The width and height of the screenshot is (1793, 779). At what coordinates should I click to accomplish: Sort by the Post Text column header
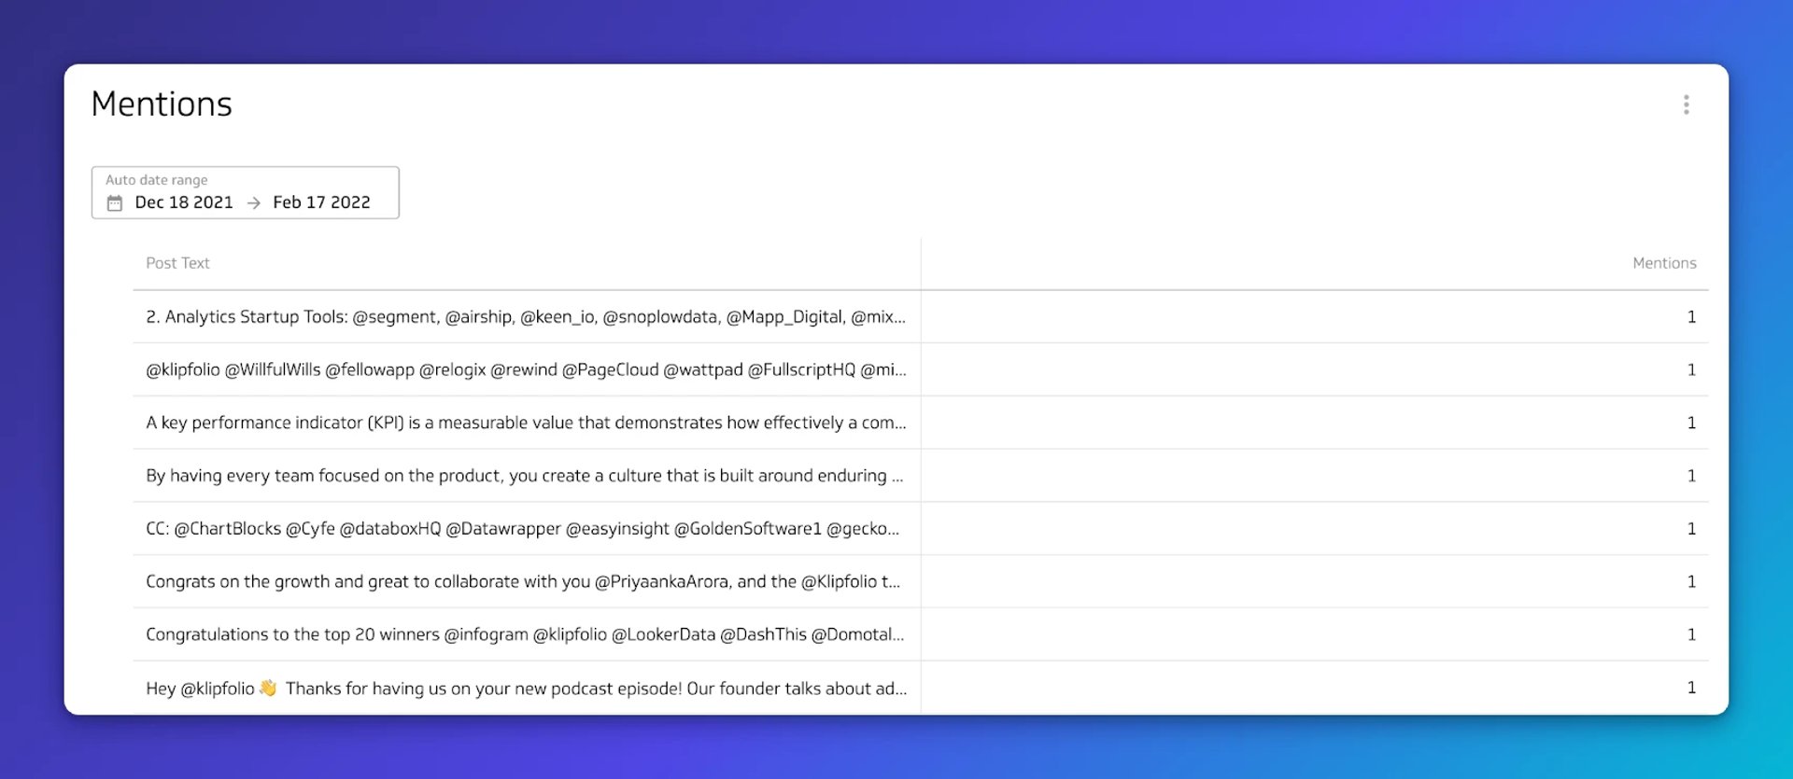pos(177,263)
